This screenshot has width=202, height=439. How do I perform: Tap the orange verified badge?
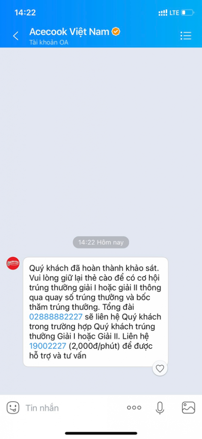(x=116, y=32)
